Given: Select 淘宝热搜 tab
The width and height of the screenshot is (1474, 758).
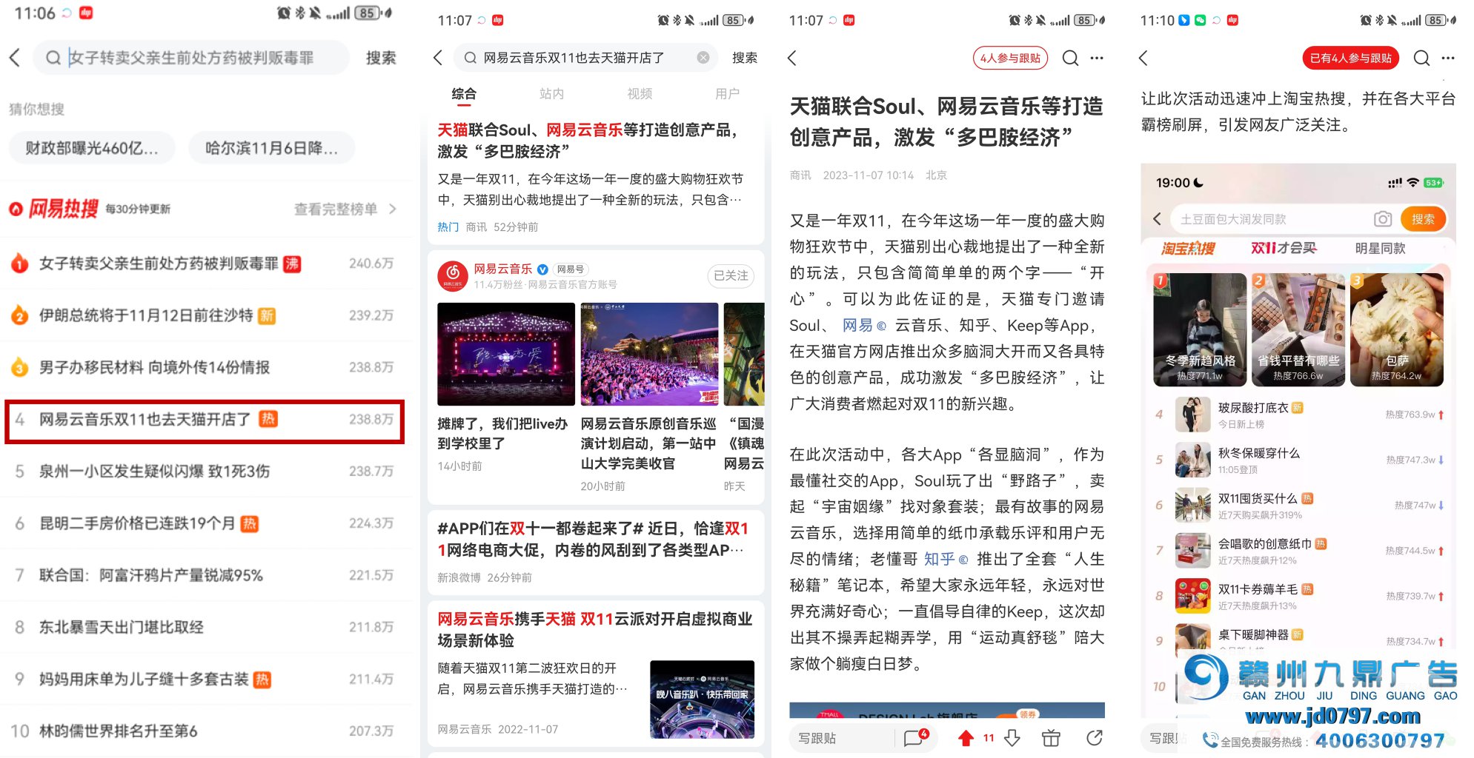Looking at the screenshot, I should (x=1188, y=249).
